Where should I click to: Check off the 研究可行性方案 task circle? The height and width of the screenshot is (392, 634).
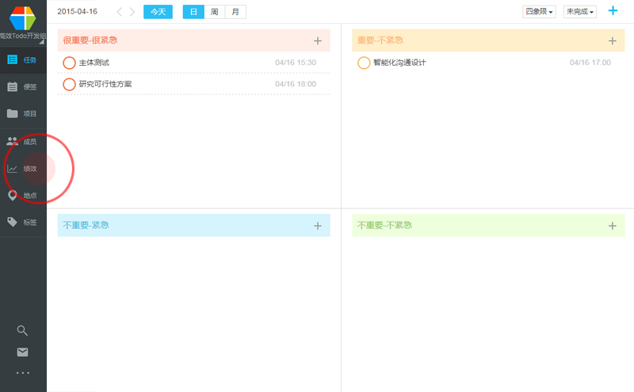(69, 84)
